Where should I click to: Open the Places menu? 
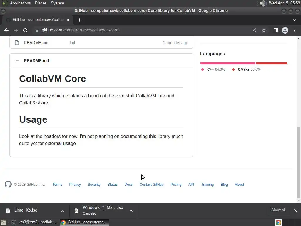click(x=41, y=3)
